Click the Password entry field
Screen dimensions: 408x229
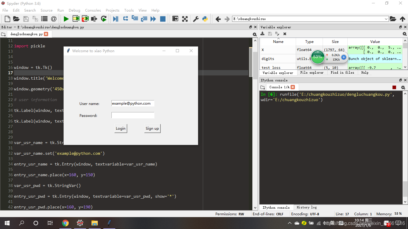(133, 115)
